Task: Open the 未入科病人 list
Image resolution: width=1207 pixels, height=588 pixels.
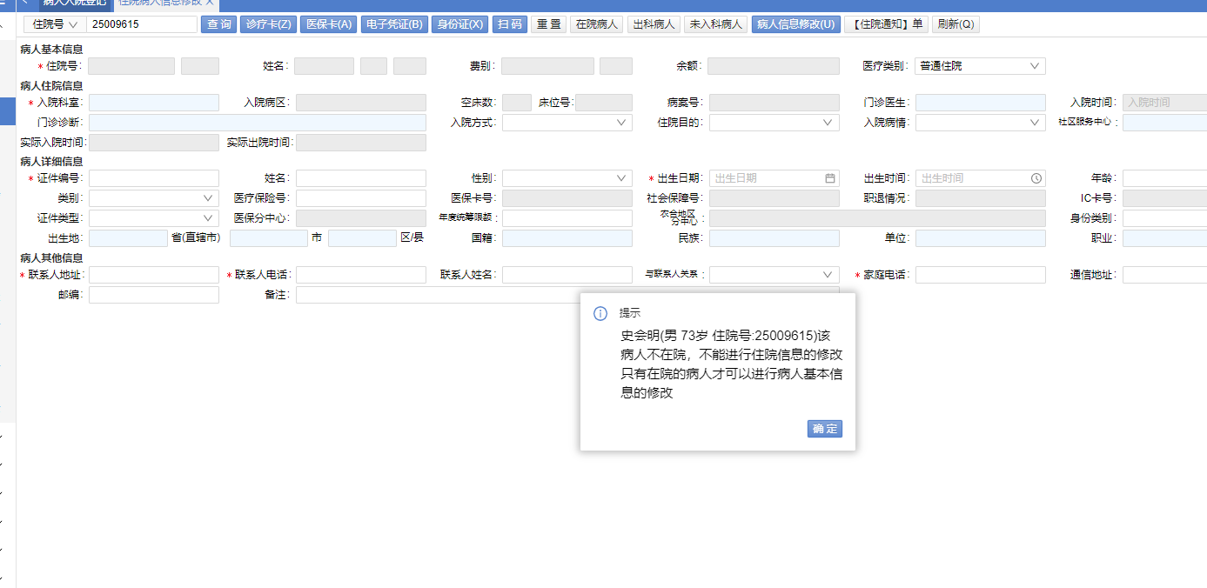Action: pyautogui.click(x=715, y=24)
